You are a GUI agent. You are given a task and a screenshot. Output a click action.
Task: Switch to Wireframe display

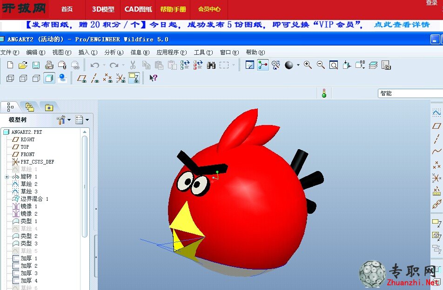click(x=10, y=78)
